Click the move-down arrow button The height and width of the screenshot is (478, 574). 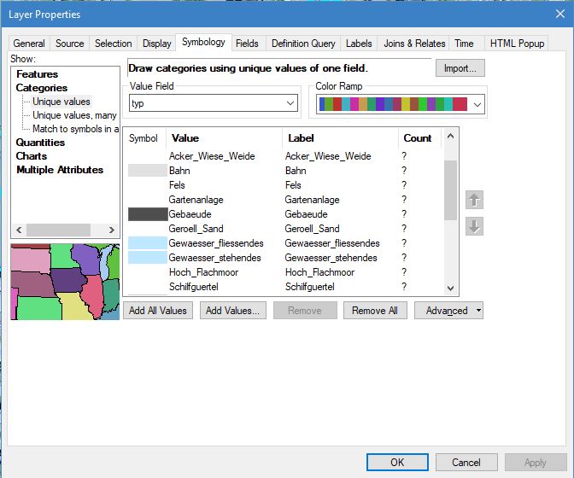[475, 226]
